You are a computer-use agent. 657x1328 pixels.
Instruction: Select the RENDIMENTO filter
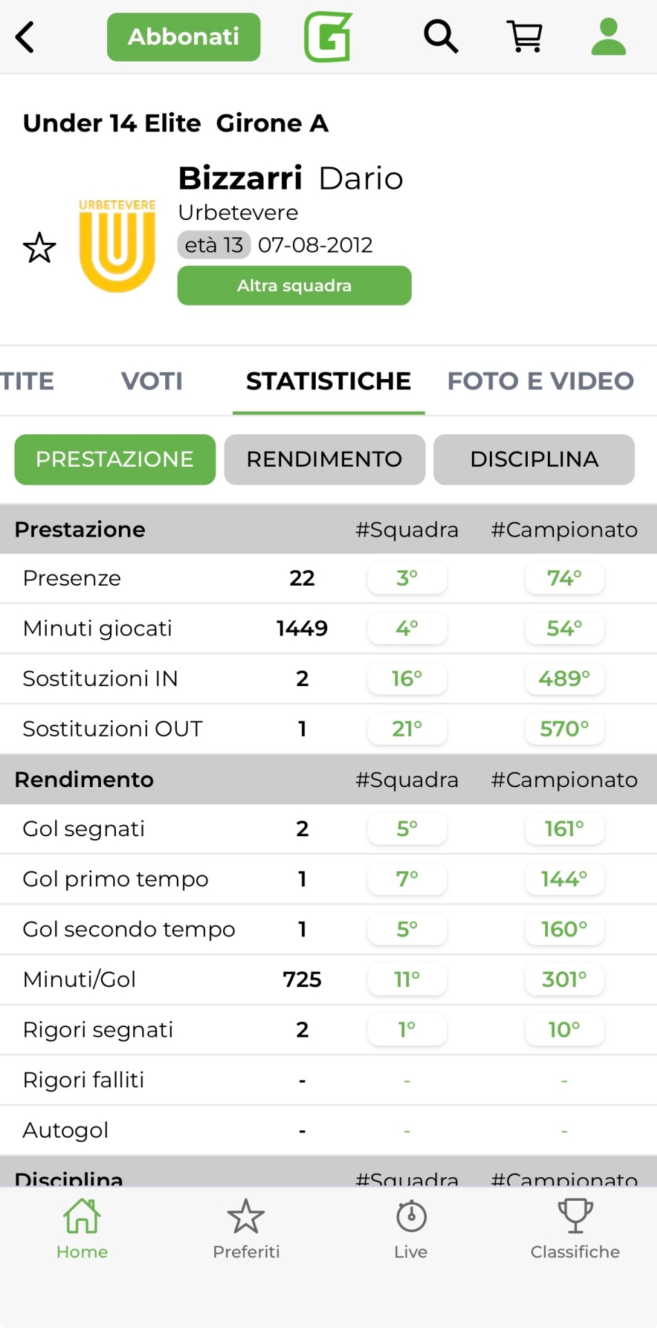tap(325, 459)
